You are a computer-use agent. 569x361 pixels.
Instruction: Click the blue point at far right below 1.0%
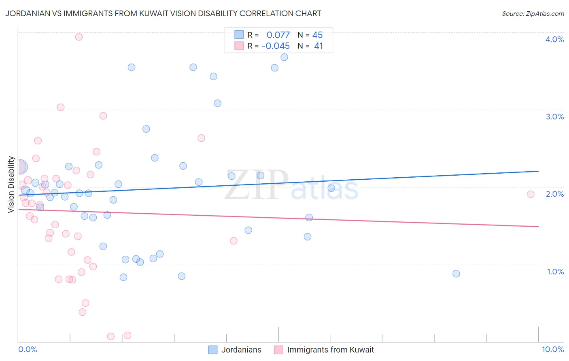(456, 274)
